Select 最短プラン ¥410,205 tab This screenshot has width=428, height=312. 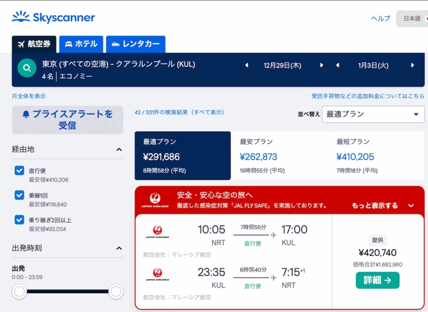tap(376, 156)
